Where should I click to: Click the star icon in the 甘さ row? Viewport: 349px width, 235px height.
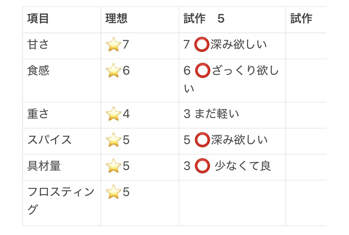point(113,45)
